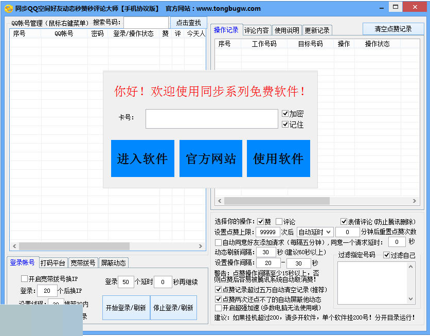The width and height of the screenshot is (430, 336).
Task: Click 开始登录/刷新 button
Action: tap(126, 308)
